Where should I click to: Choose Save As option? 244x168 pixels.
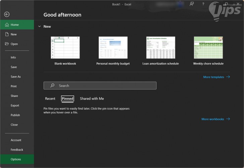[17, 76]
